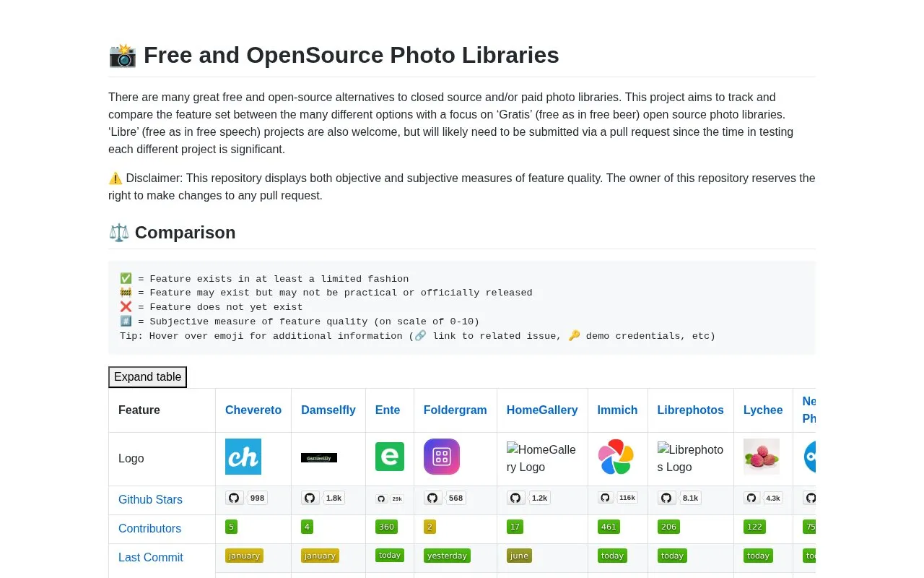Open Damselfly's 1.8k GitHub stars badge

click(323, 498)
